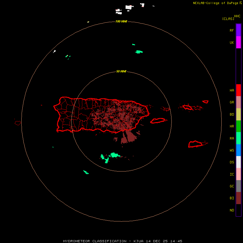Screen dimensions: 243x243
Task: Click the ND black legend swatch
Action: pyautogui.click(x=238, y=210)
